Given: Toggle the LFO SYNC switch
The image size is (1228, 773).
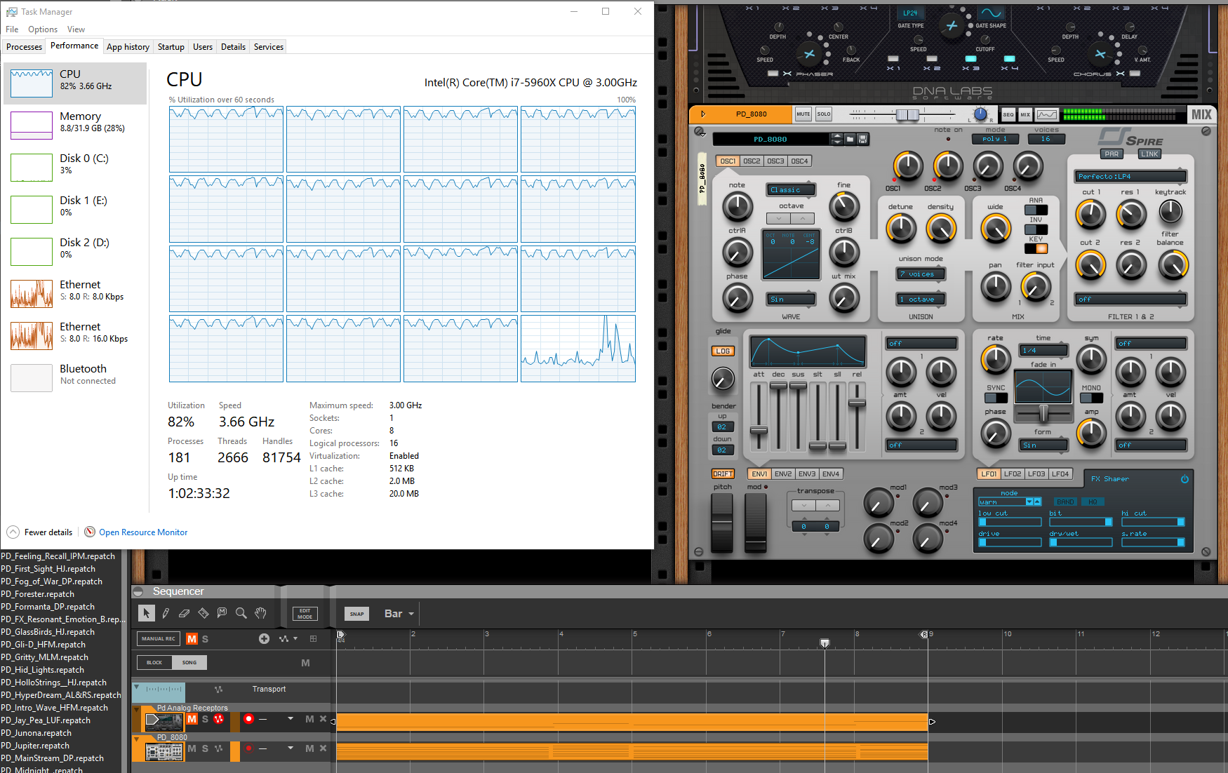Looking at the screenshot, I should pos(996,398).
